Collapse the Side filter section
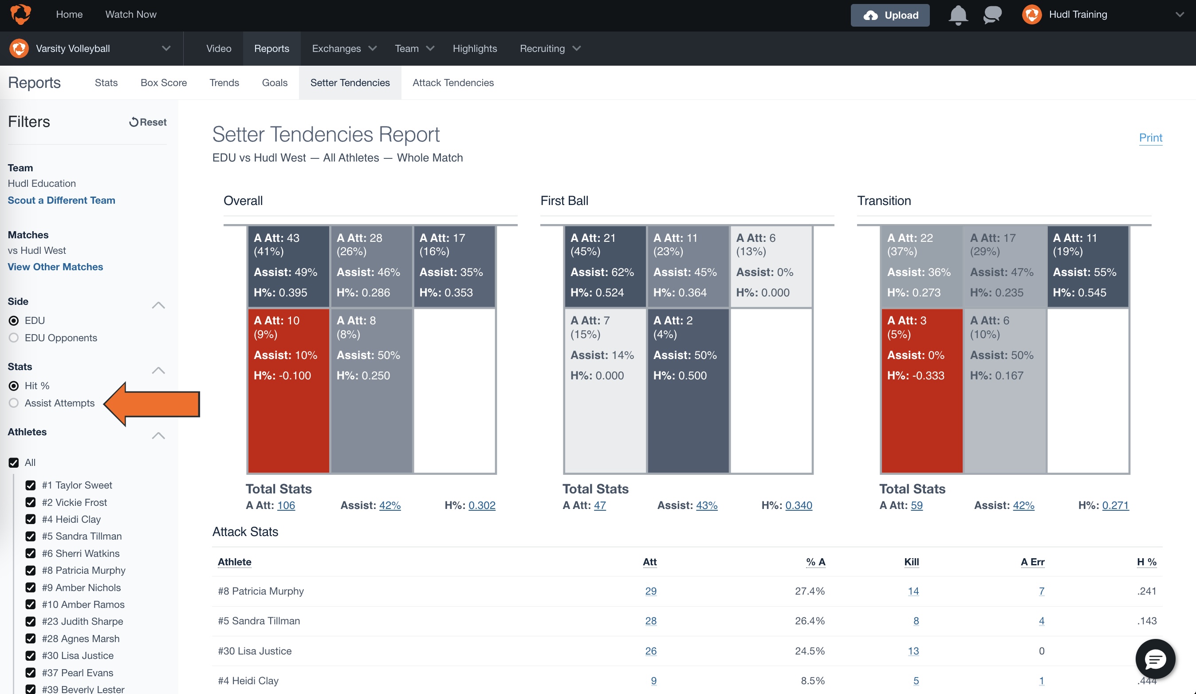This screenshot has width=1196, height=694. pyautogui.click(x=158, y=305)
